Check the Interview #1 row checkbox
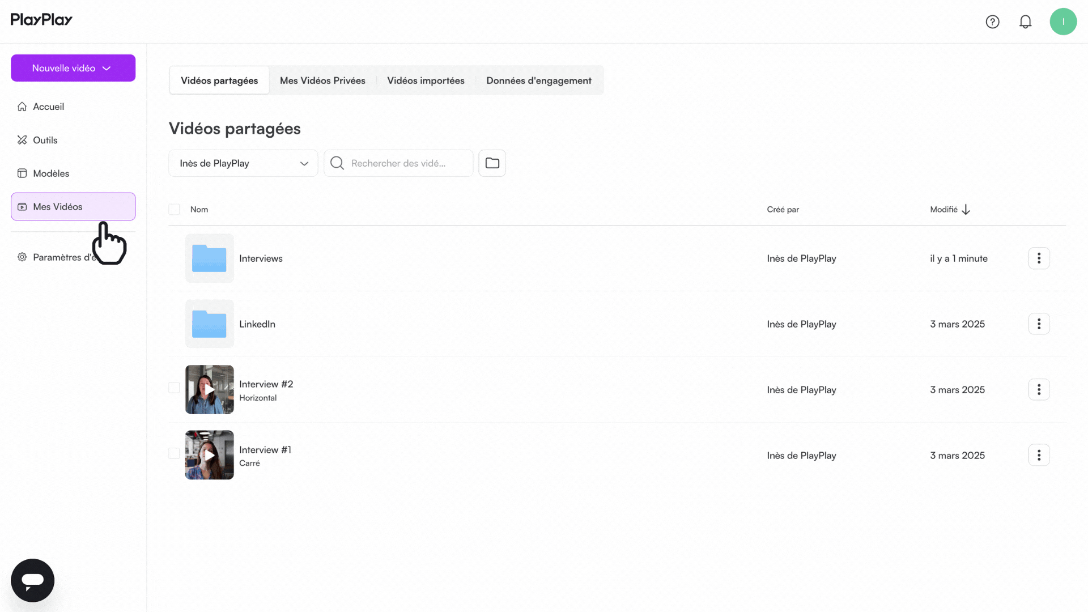1088x612 pixels. [174, 453]
